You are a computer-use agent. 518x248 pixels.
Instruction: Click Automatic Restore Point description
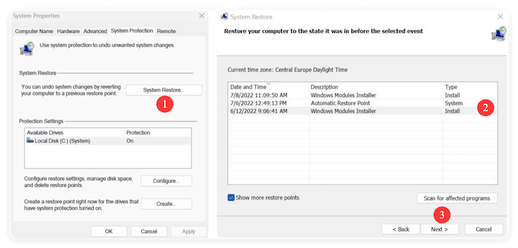(x=341, y=103)
